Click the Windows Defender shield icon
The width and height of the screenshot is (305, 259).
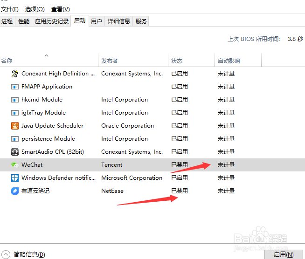point(15,178)
